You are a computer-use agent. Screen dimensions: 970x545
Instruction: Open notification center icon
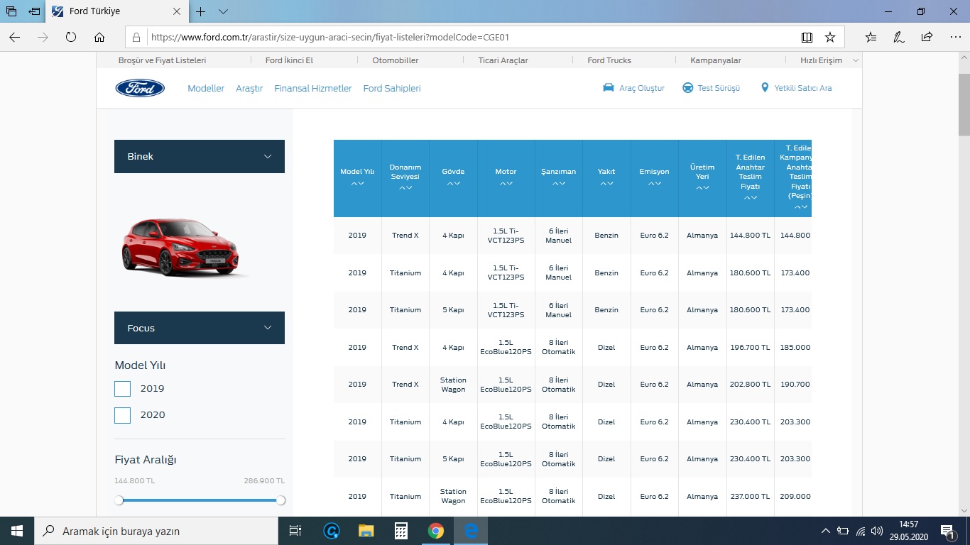pyautogui.click(x=949, y=531)
